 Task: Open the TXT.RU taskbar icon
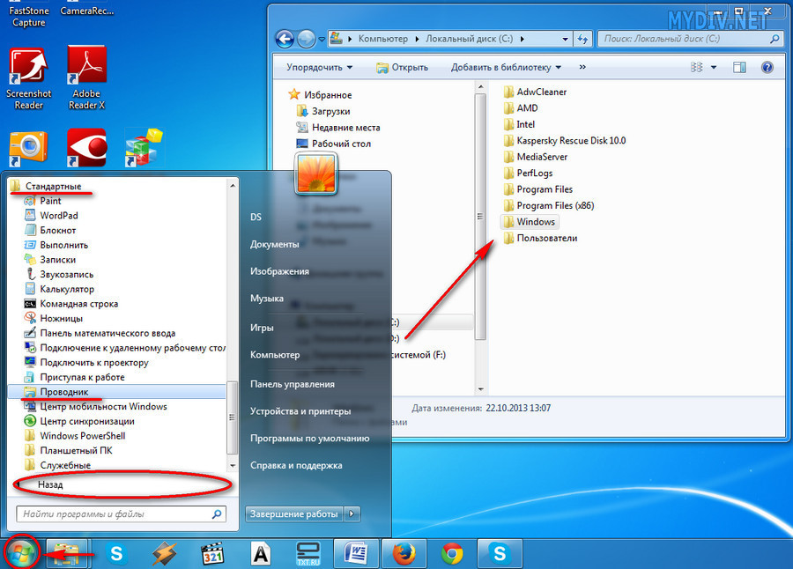coord(308,553)
